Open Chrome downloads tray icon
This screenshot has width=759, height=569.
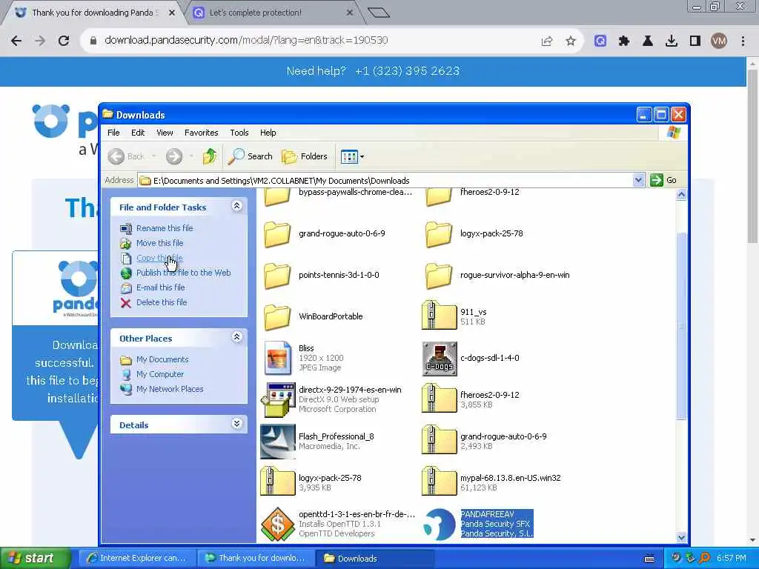[672, 41]
